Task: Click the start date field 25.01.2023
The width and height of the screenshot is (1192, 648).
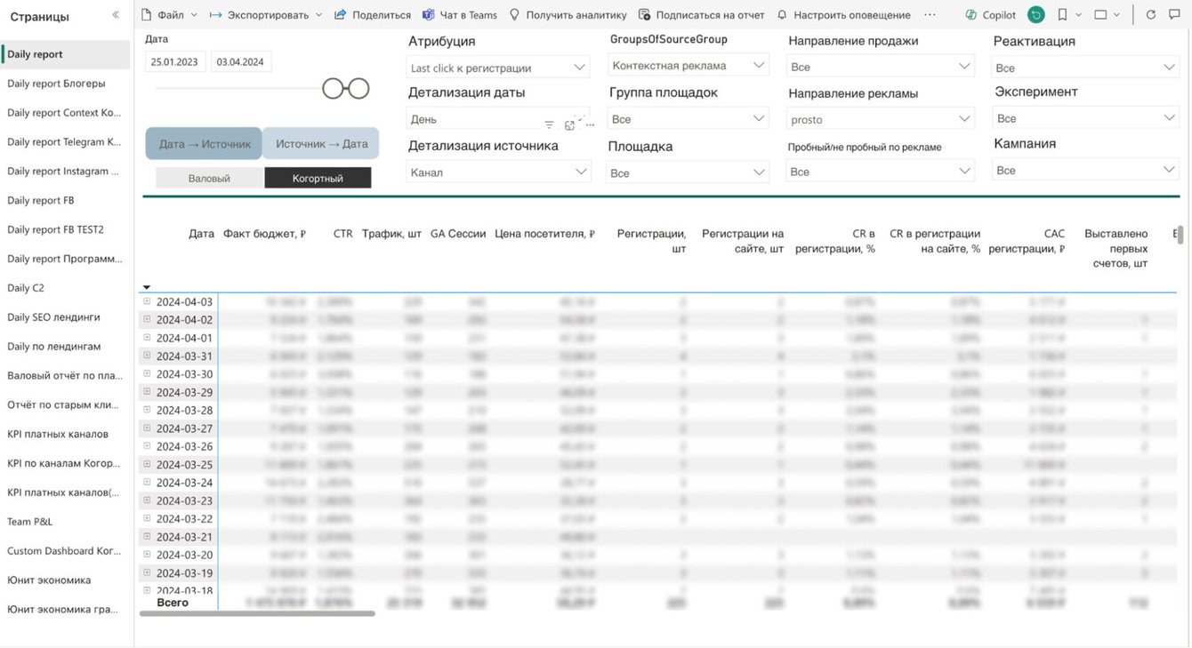Action: coord(176,61)
